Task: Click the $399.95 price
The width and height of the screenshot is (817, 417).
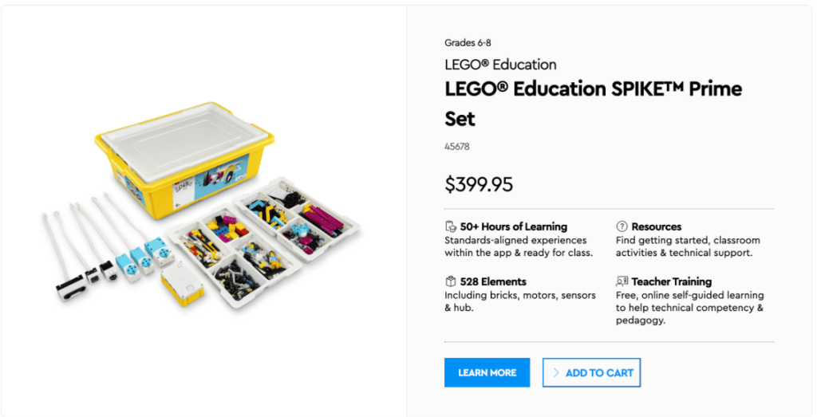Action: tap(479, 184)
